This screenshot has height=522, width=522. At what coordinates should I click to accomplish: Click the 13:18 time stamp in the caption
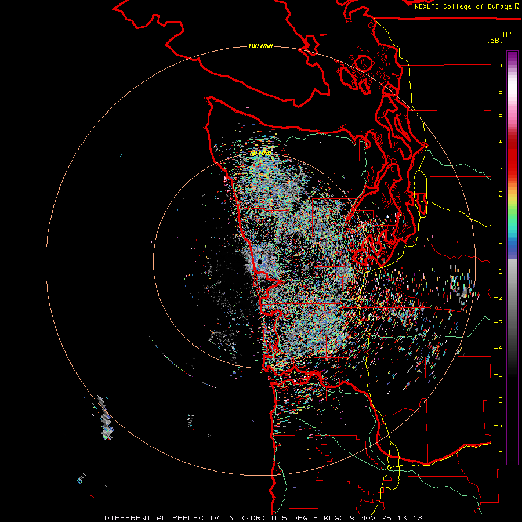point(411,518)
